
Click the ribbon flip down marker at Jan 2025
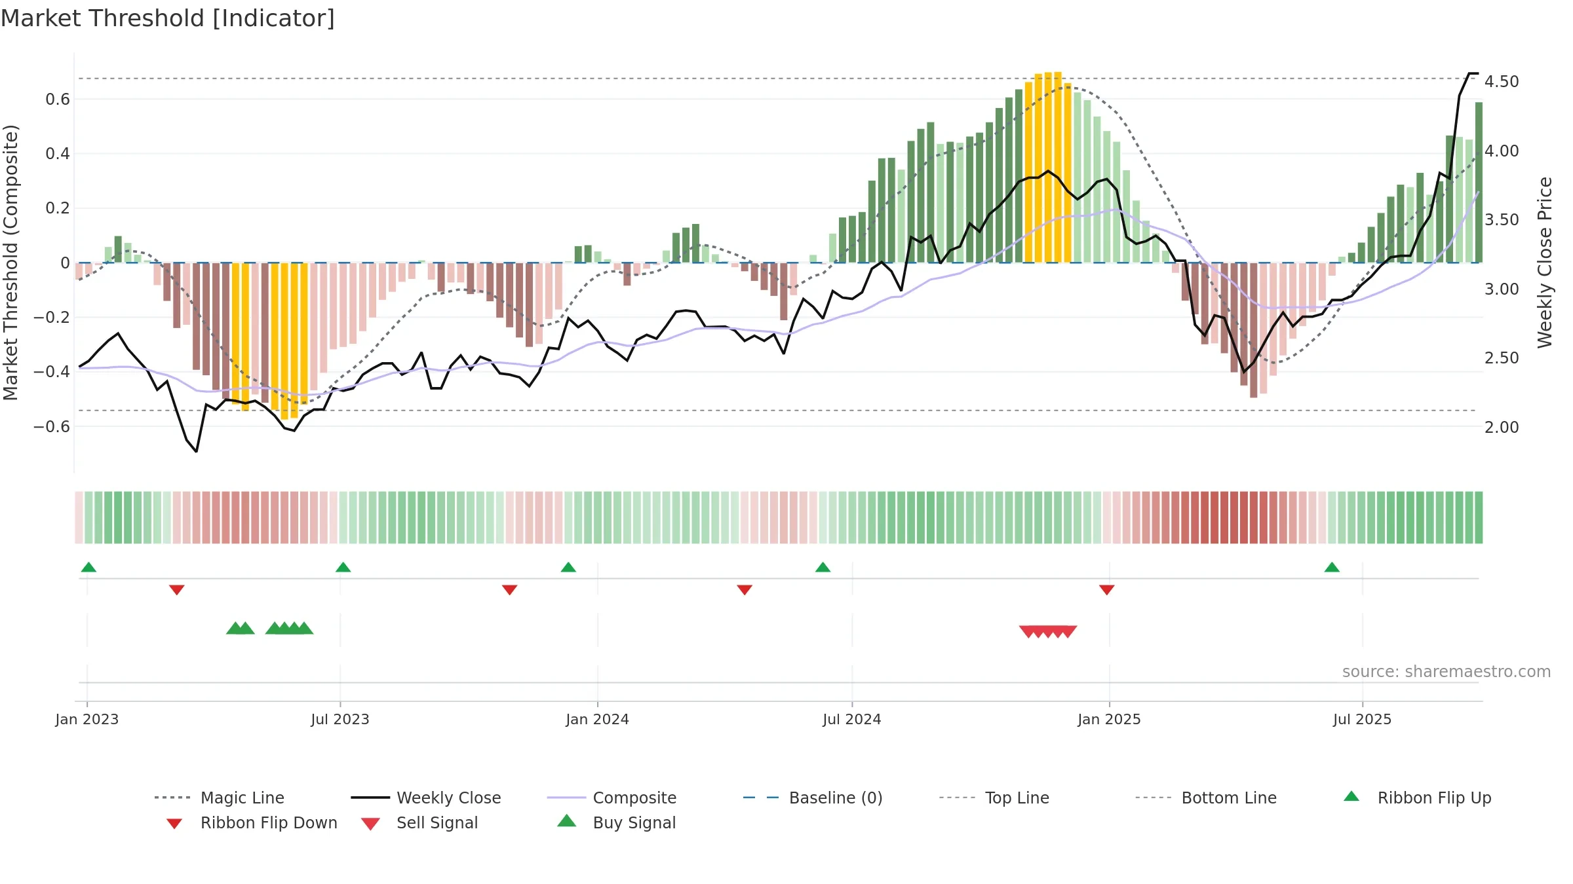click(1107, 589)
